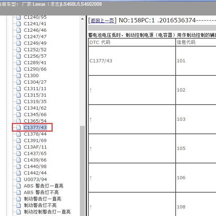Open DTC entry C1311/11
Image resolution: width=216 pixels, height=216 pixels.
(x=35, y=89)
